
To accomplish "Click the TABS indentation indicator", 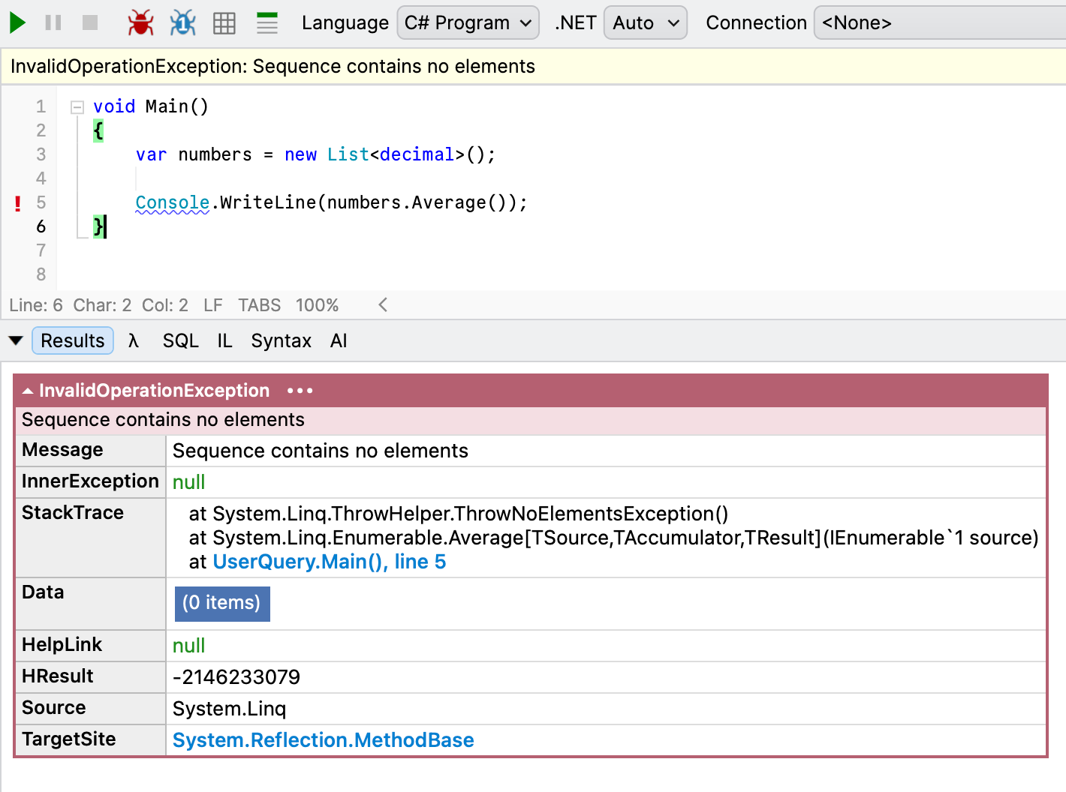I will [x=260, y=305].
